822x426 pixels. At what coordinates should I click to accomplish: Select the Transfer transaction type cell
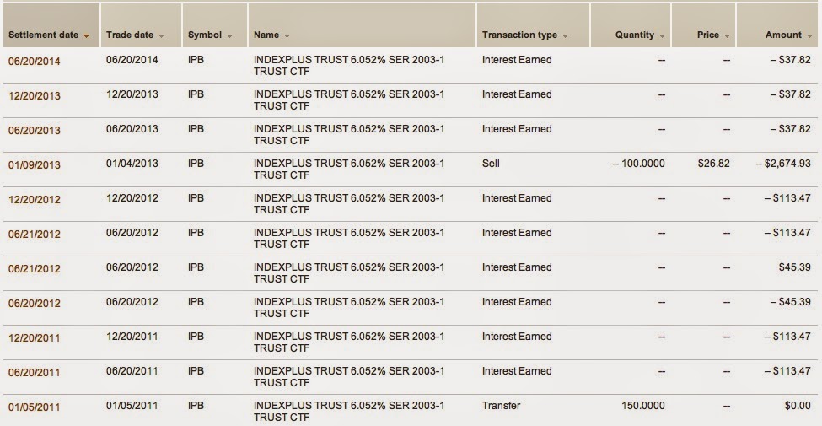tap(501, 406)
